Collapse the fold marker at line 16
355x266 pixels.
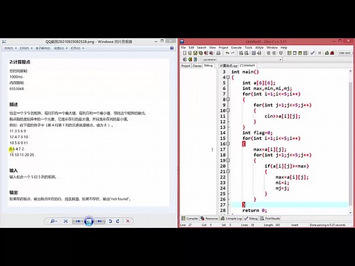228,144
